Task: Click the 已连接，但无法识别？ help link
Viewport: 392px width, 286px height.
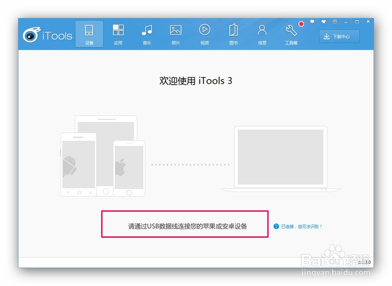Action: pos(301,226)
